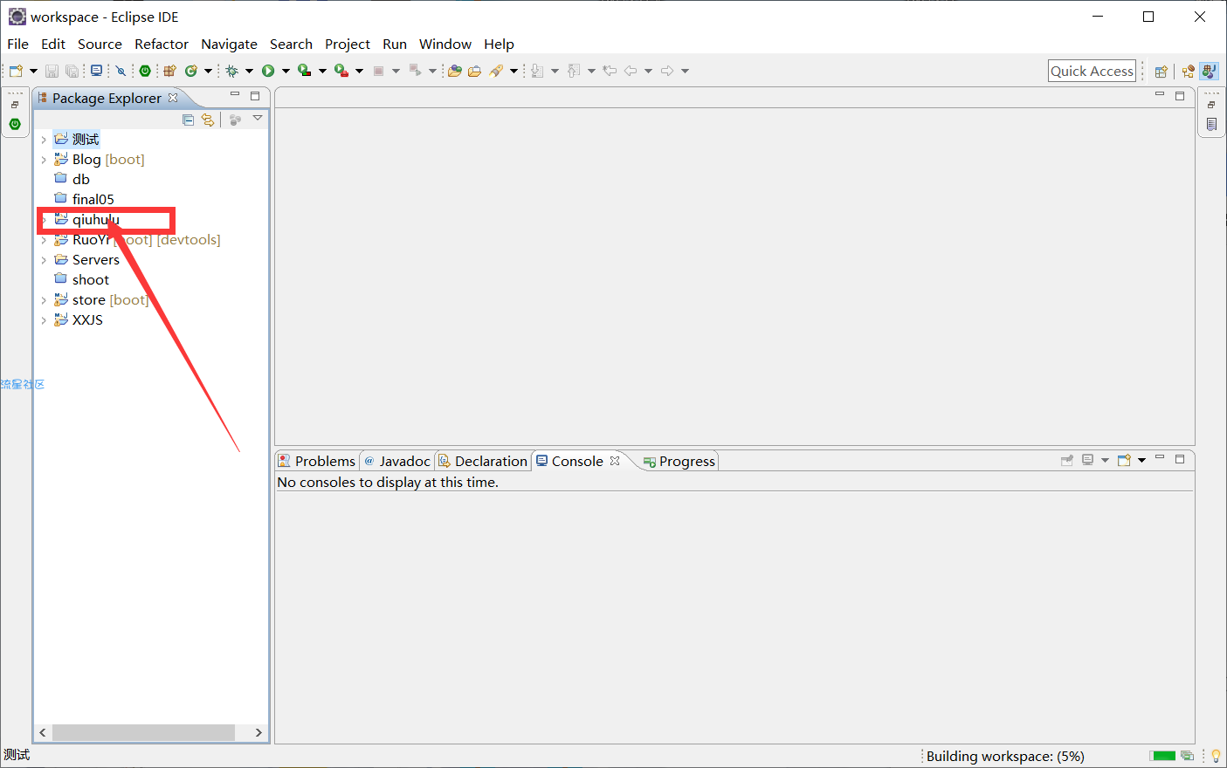This screenshot has height=768, width=1227.
Task: Switch to the Declaration tab
Action: tap(482, 461)
